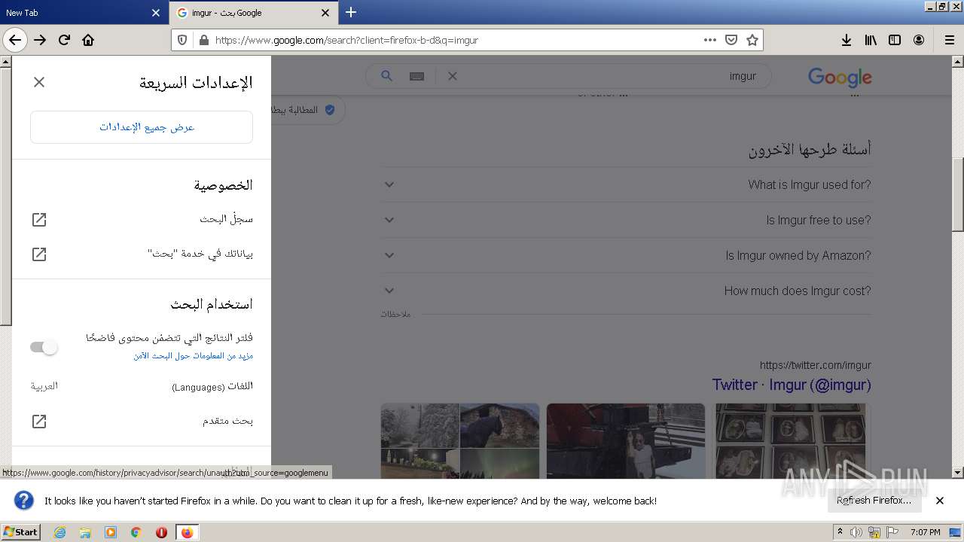
Task: Open the safe search more info link
Action: [194, 355]
